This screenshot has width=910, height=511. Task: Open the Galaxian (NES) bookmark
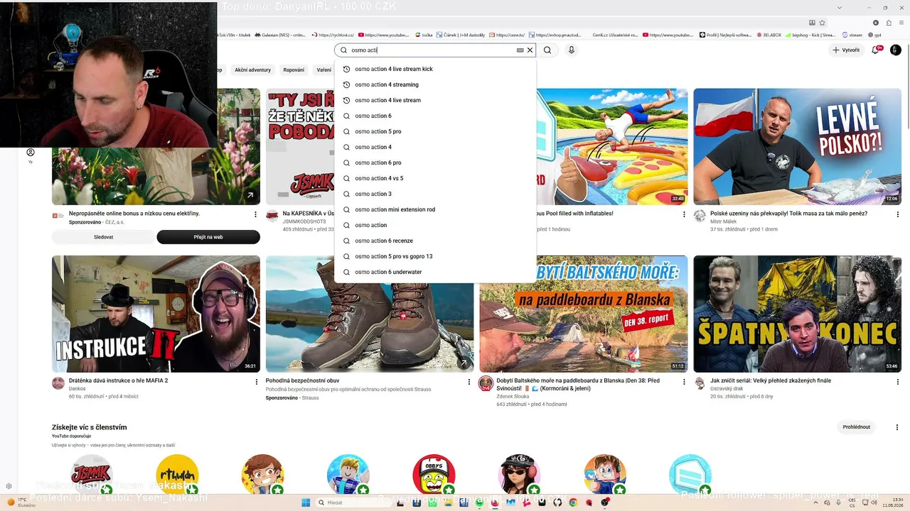pyautogui.click(x=280, y=35)
